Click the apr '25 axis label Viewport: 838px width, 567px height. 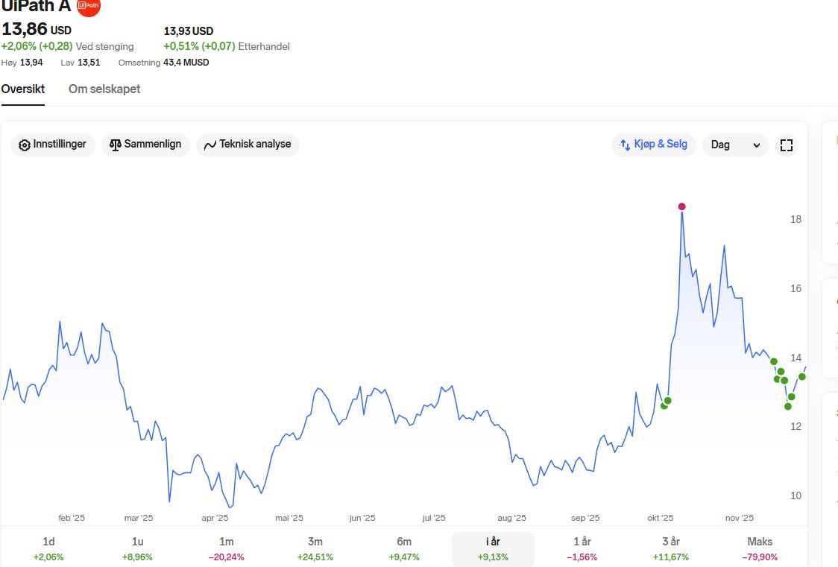[215, 518]
